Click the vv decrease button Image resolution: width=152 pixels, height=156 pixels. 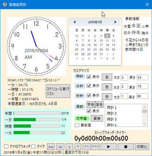click(x=60, y=147)
